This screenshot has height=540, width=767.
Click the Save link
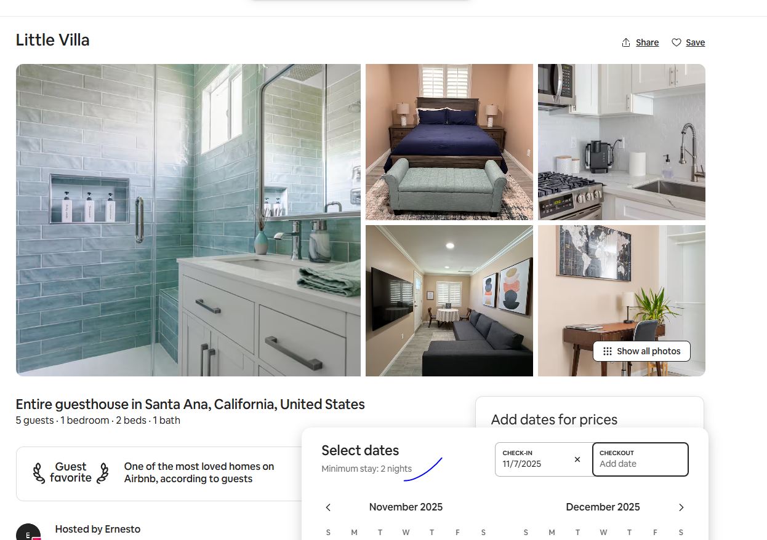pos(695,42)
